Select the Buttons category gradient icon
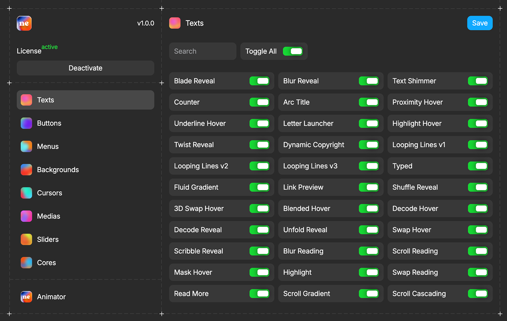This screenshot has height=321, width=507. tap(26, 123)
